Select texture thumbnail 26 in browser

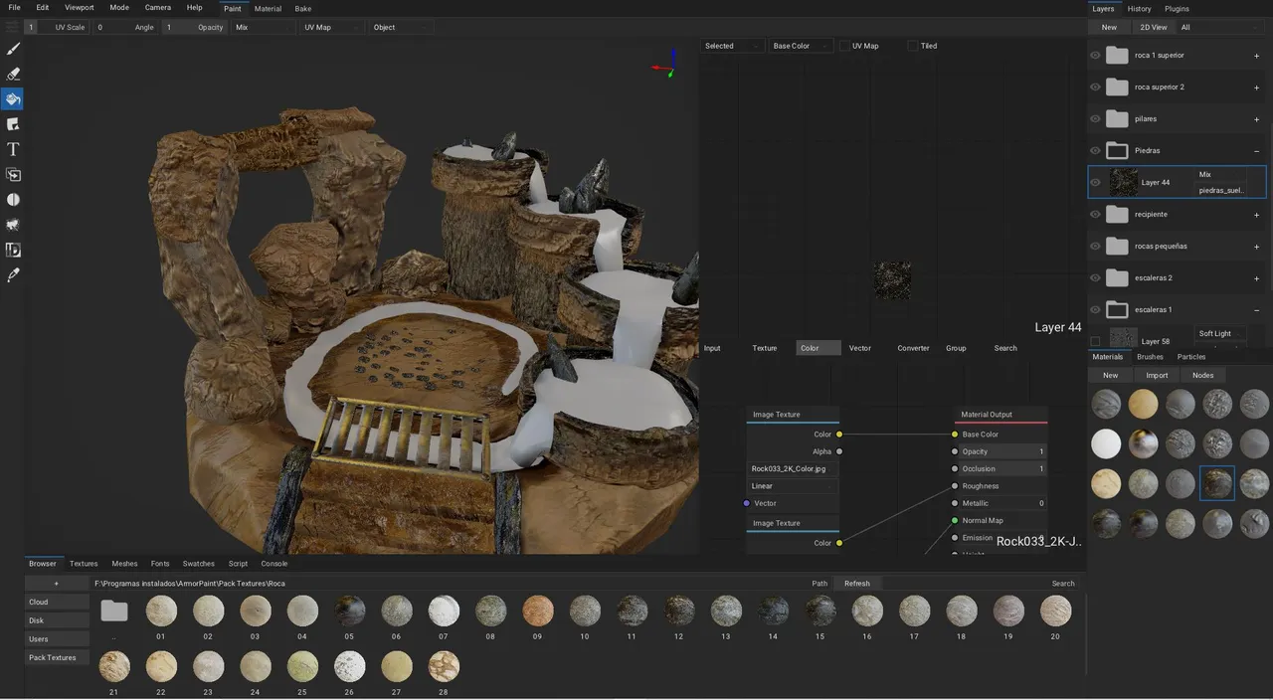click(x=349, y=666)
